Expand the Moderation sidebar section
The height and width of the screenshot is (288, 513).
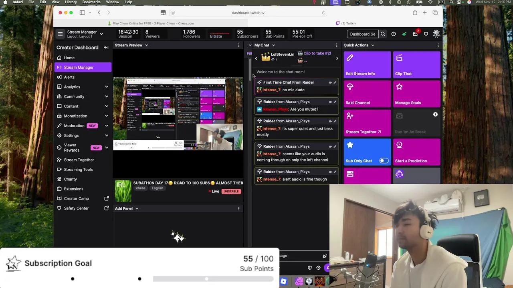(107, 126)
